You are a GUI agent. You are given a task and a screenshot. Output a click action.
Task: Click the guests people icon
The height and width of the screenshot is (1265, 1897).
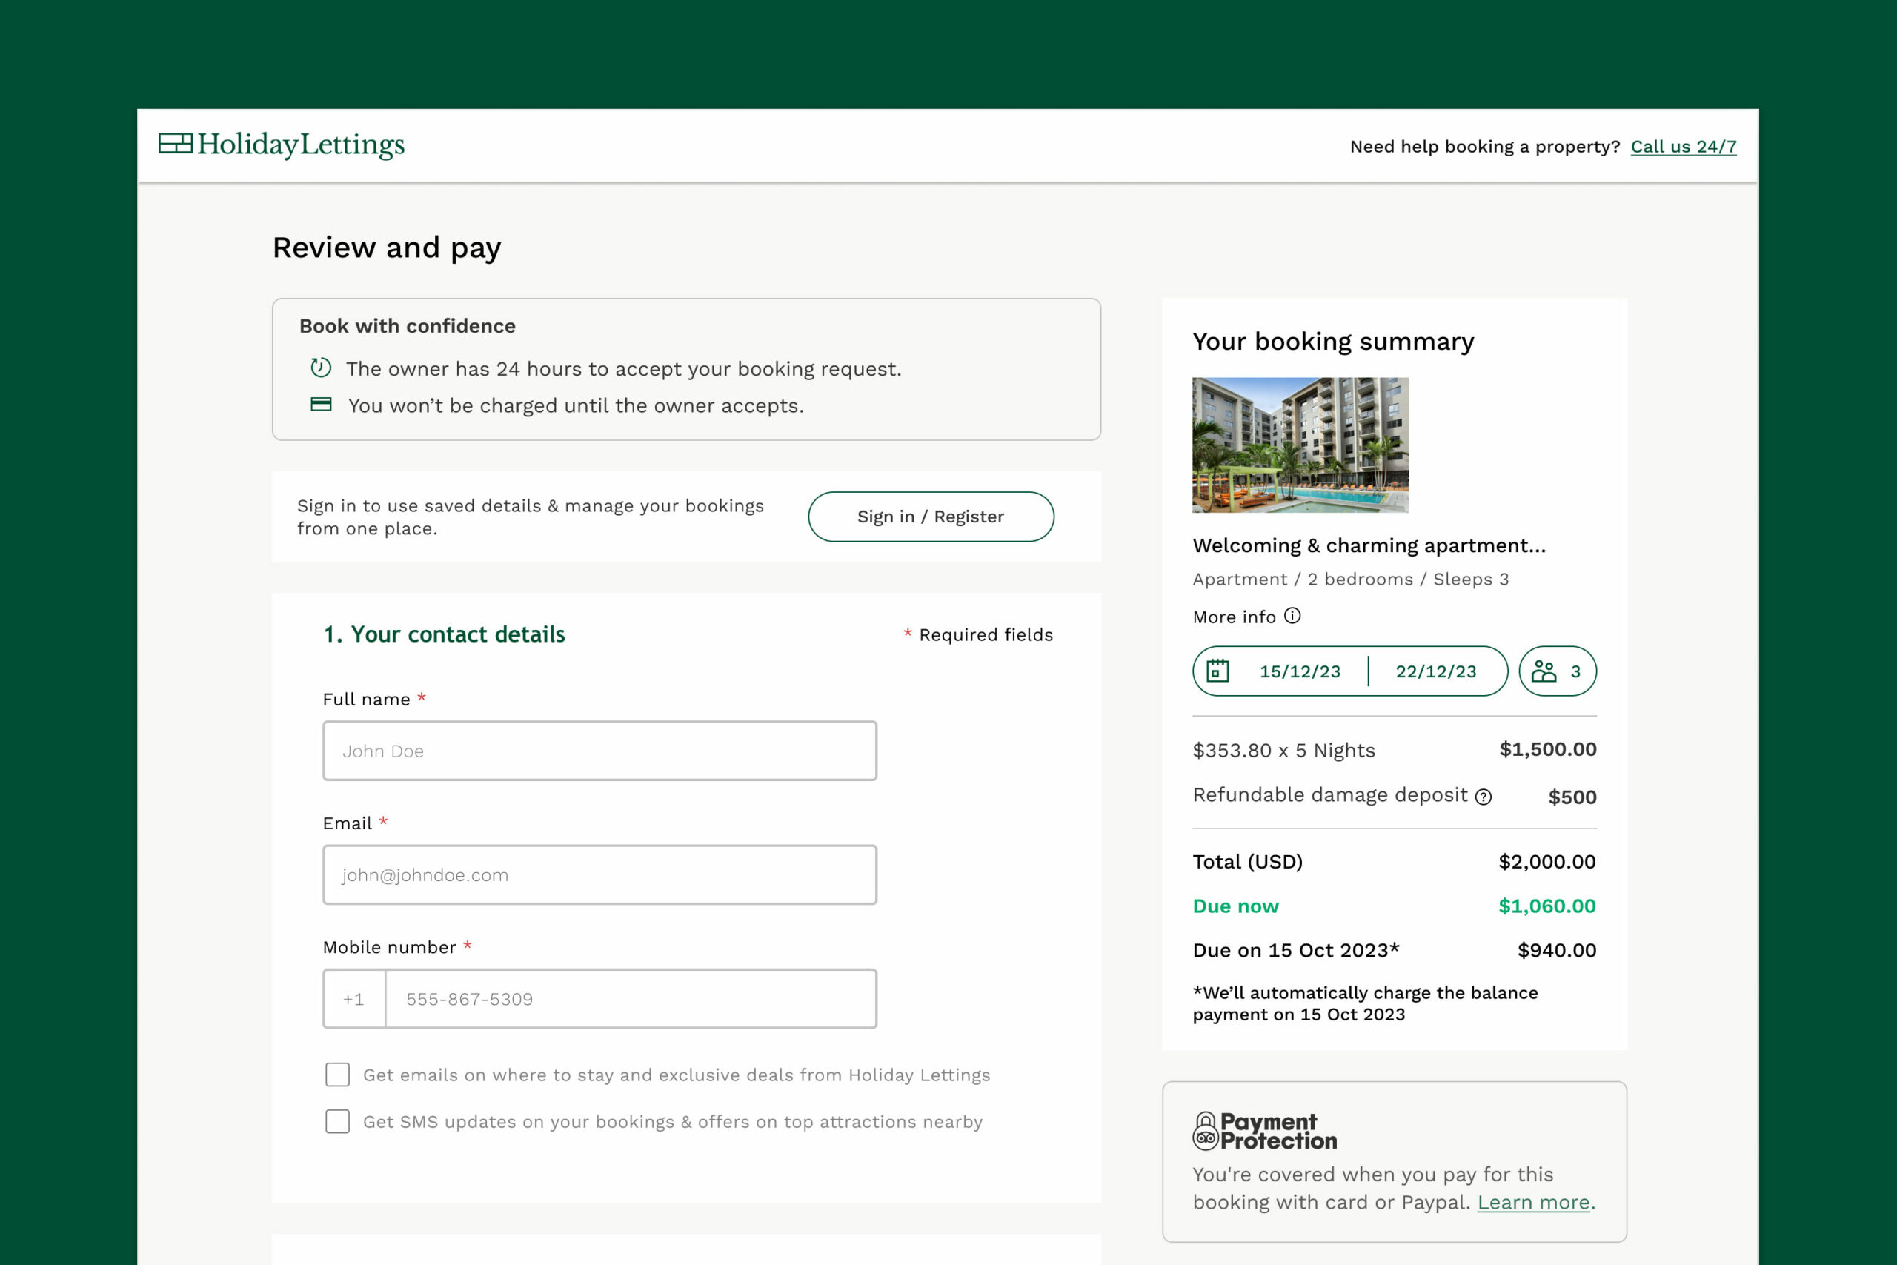pyautogui.click(x=1544, y=671)
